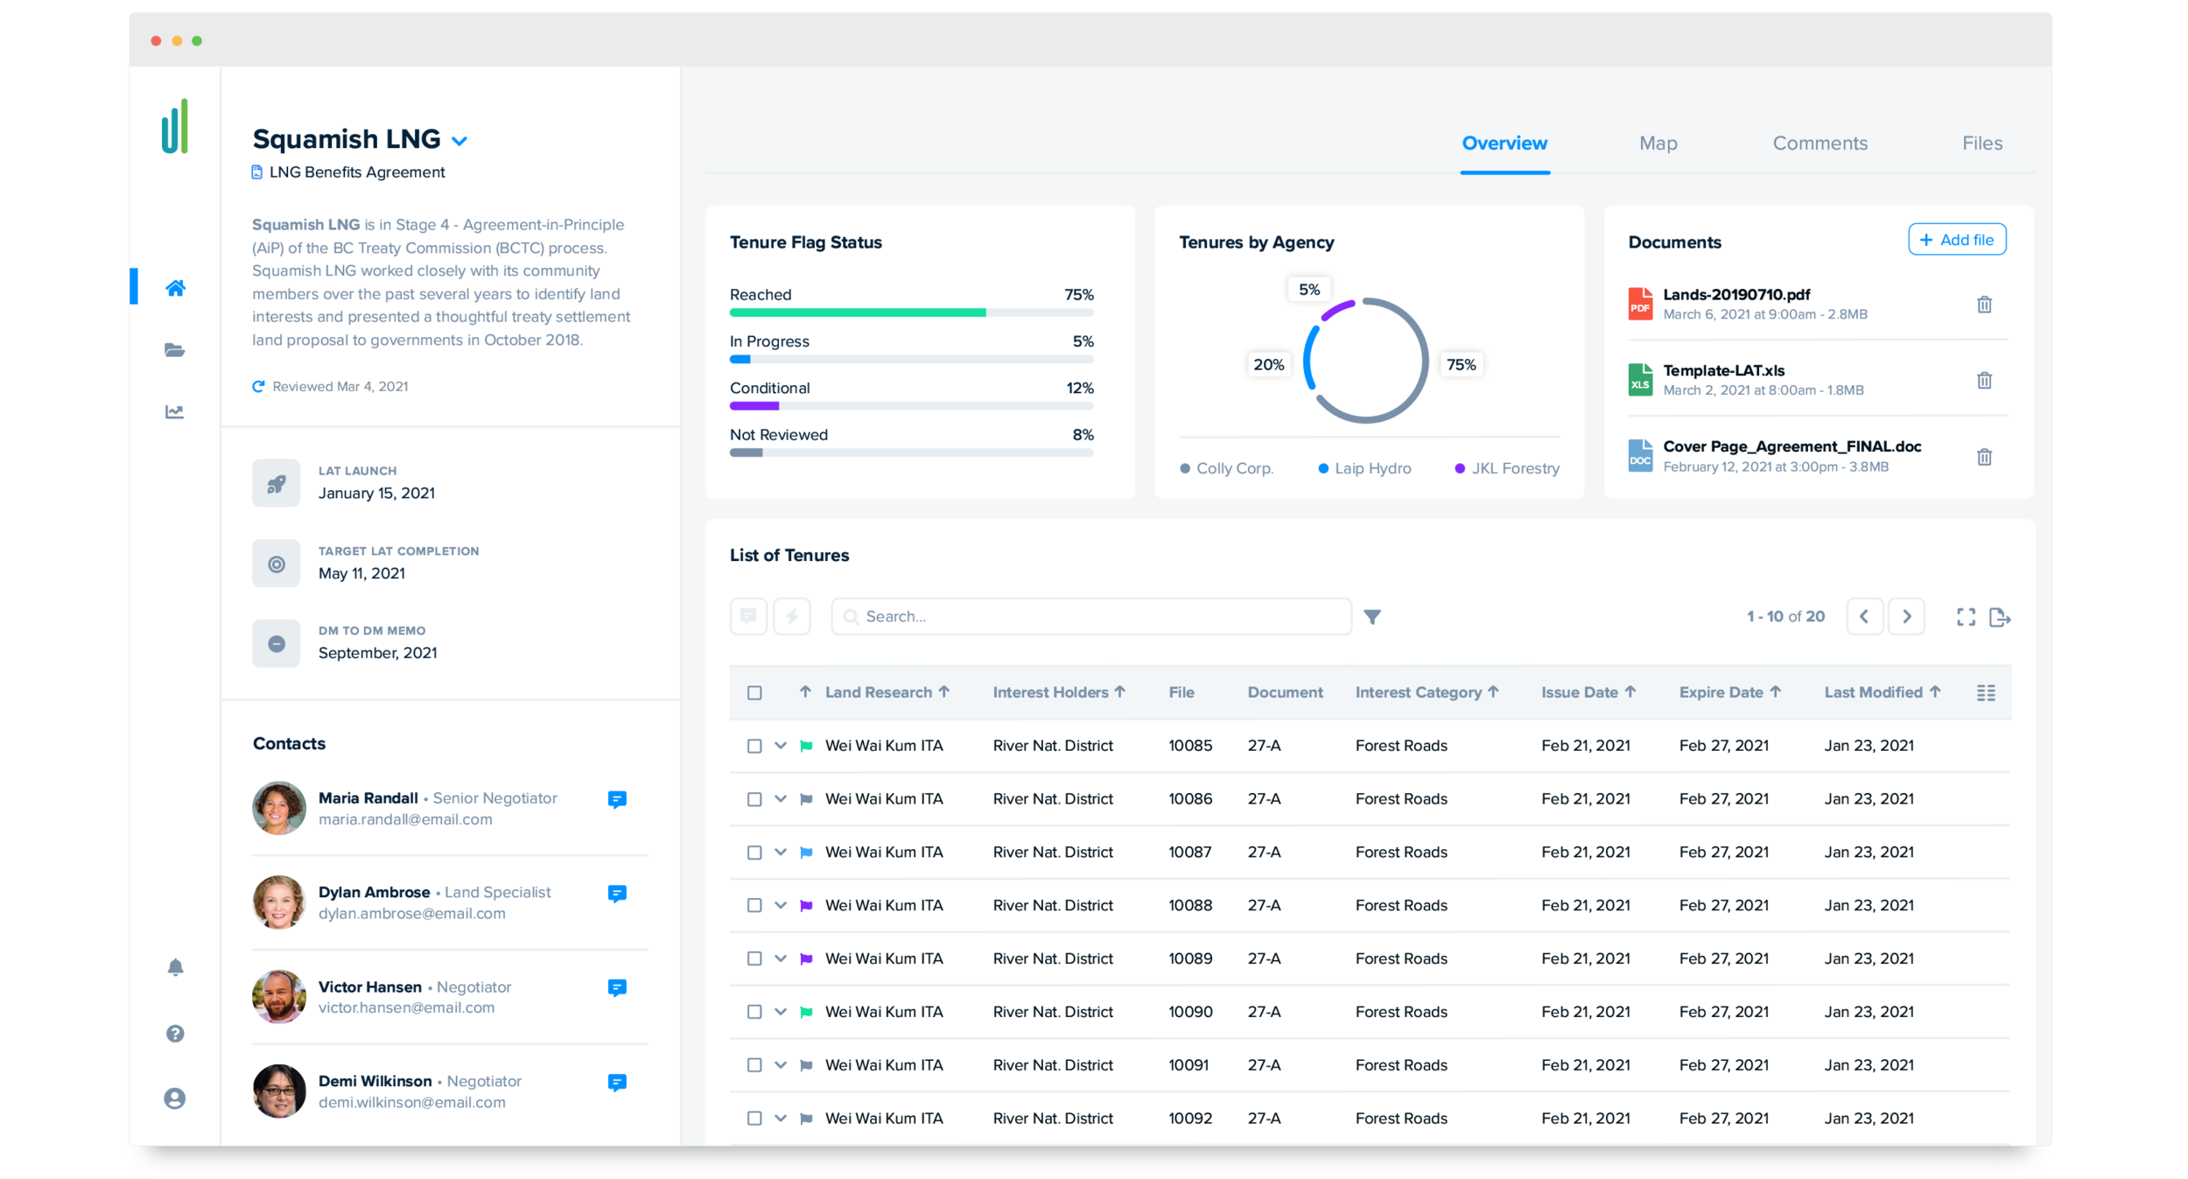This screenshot has width=2188, height=1179.
Task: Open notifications bell icon
Action: click(175, 966)
